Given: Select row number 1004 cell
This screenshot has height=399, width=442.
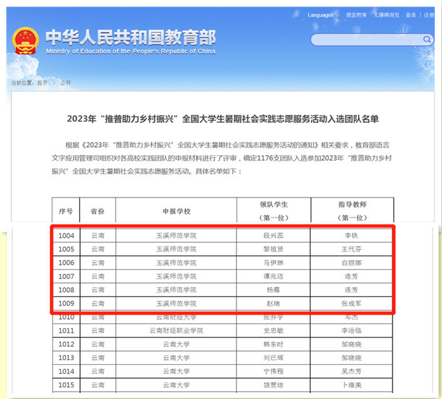Looking at the screenshot, I should tap(66, 235).
